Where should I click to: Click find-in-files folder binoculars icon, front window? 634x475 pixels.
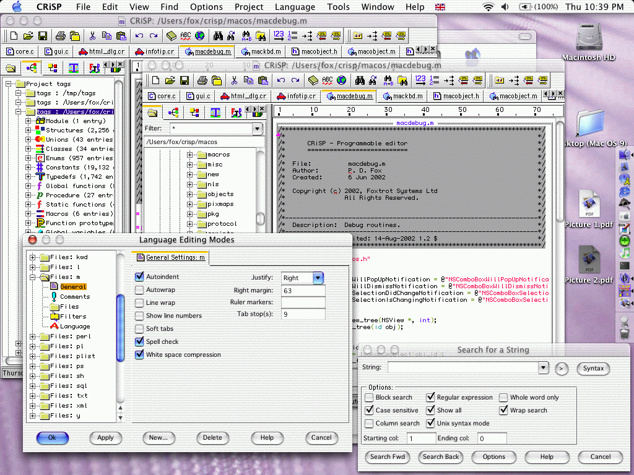[402, 80]
